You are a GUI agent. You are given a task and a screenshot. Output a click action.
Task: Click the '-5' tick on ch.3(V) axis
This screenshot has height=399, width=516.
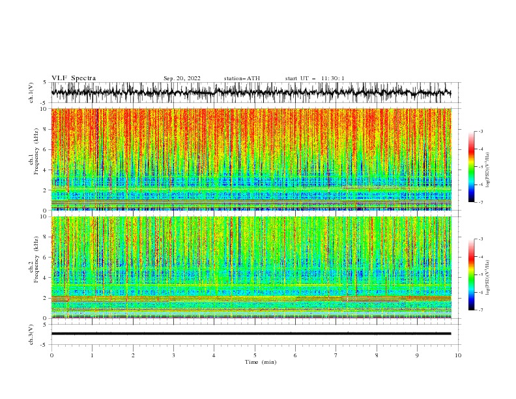[x=44, y=345]
